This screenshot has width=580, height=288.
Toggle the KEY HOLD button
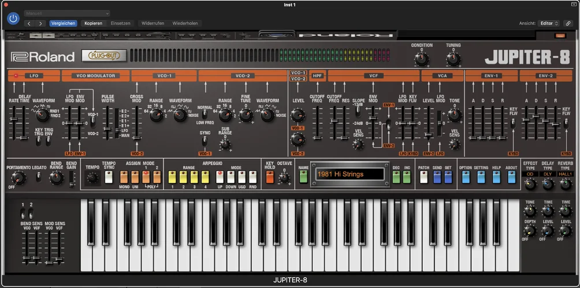[270, 177]
